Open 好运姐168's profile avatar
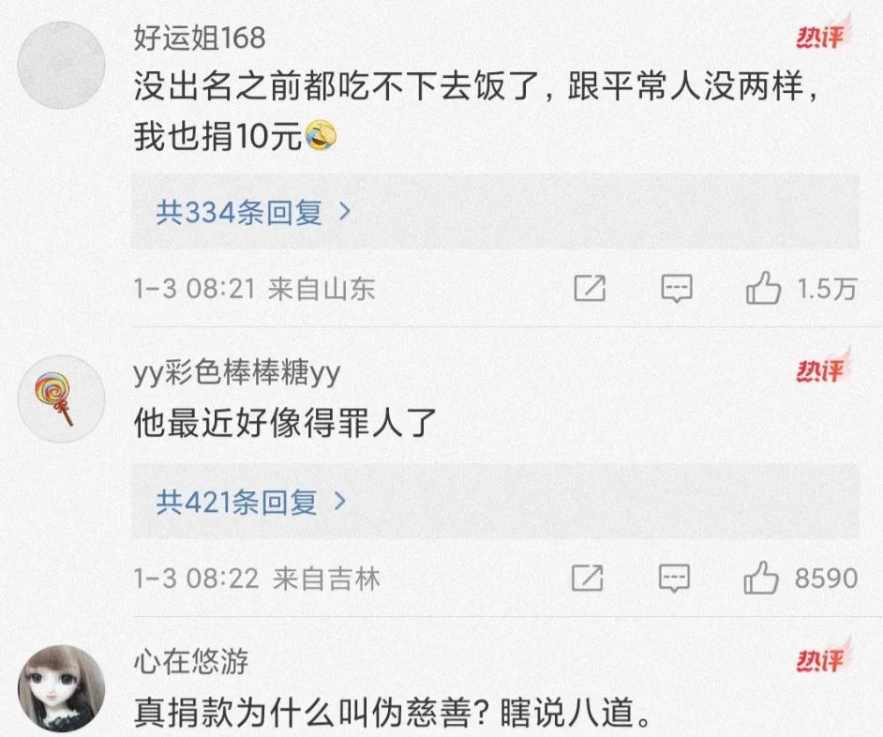Screen dimensions: 883x737 click(61, 65)
